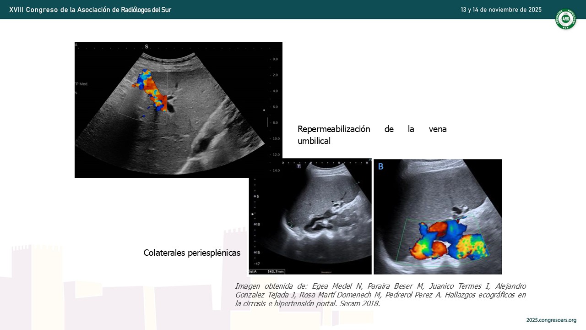Select the color Doppler image labeled B

[x=438, y=217]
